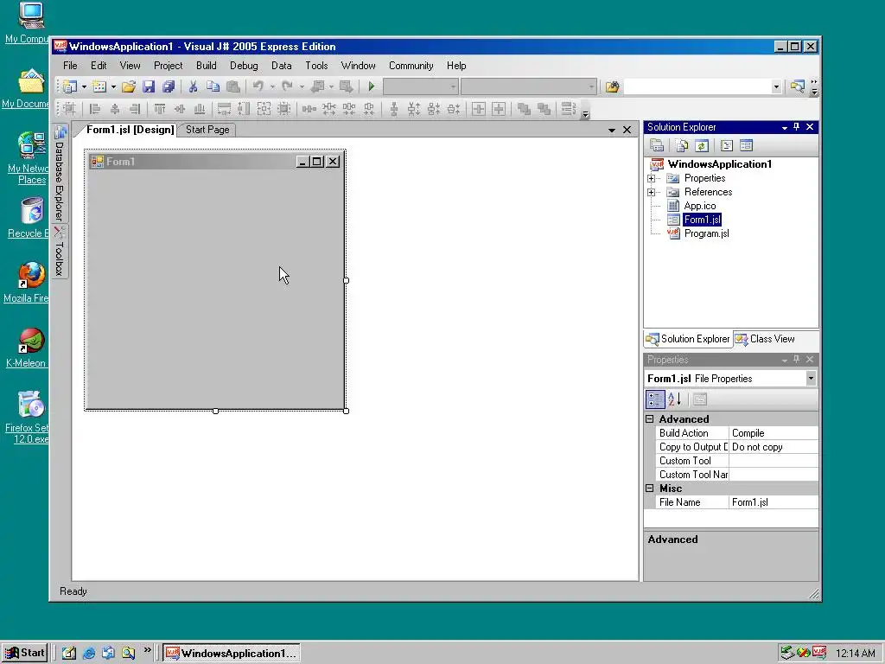Click the Open File folder icon
885x664 pixels.
pyautogui.click(x=129, y=86)
